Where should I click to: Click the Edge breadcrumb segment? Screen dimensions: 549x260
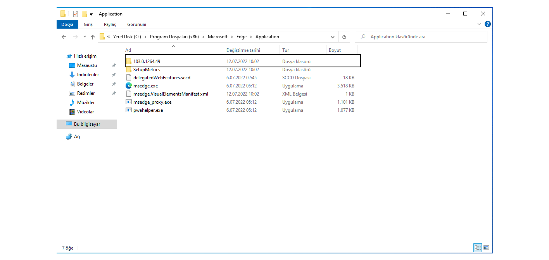242,37
